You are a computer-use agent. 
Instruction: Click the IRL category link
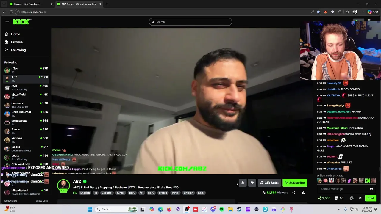coord(75,193)
